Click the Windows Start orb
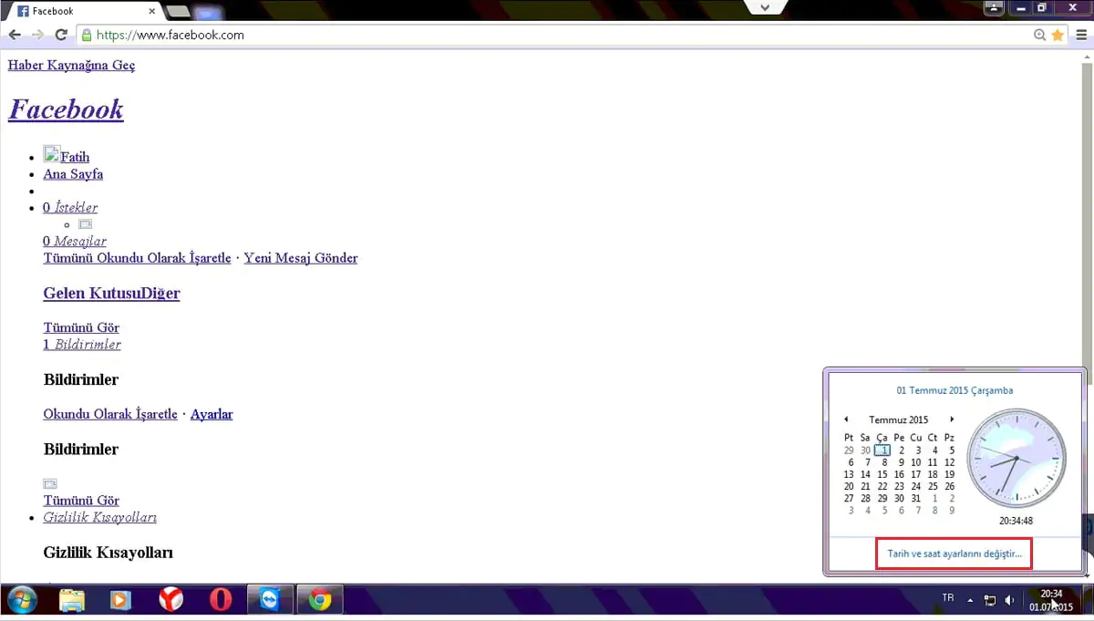 click(20, 599)
